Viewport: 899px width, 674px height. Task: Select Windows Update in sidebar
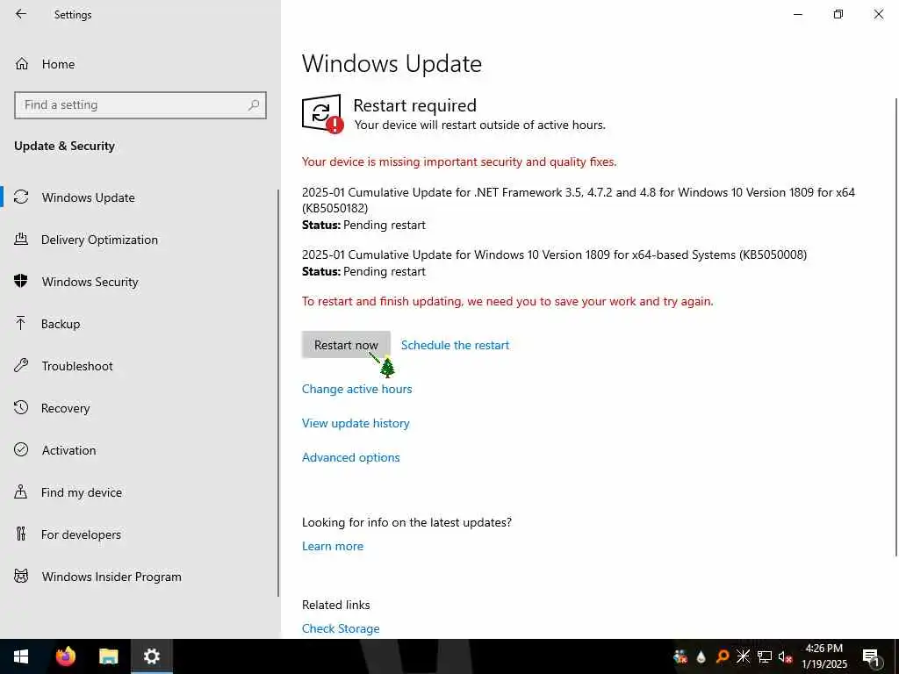(x=140, y=197)
